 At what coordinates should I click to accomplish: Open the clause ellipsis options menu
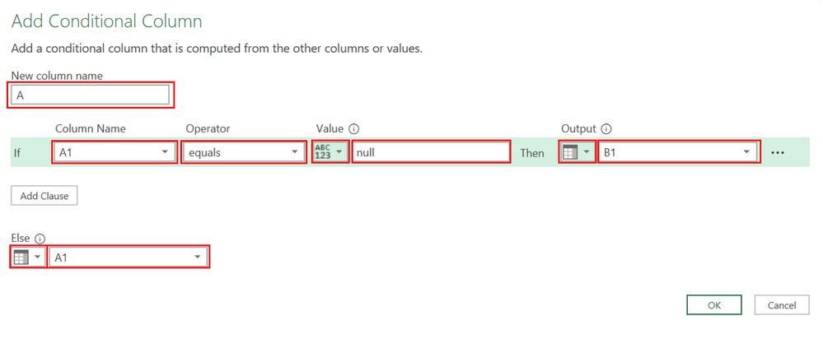tap(778, 152)
